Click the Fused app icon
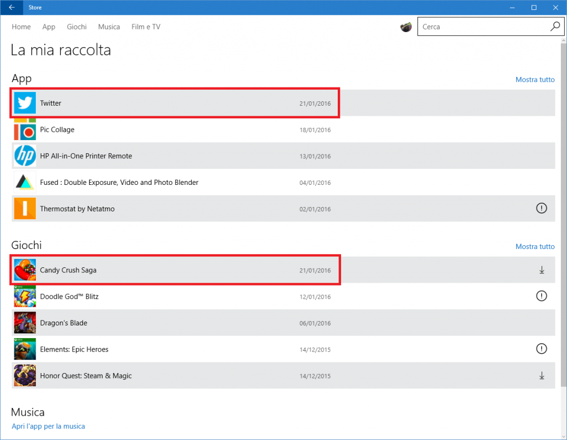This screenshot has width=567, height=440. pyautogui.click(x=25, y=182)
